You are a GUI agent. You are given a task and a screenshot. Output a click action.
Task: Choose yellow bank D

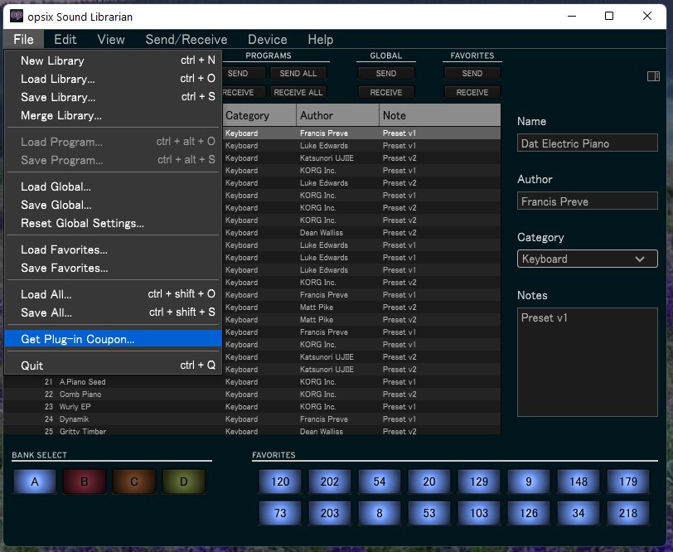[184, 482]
